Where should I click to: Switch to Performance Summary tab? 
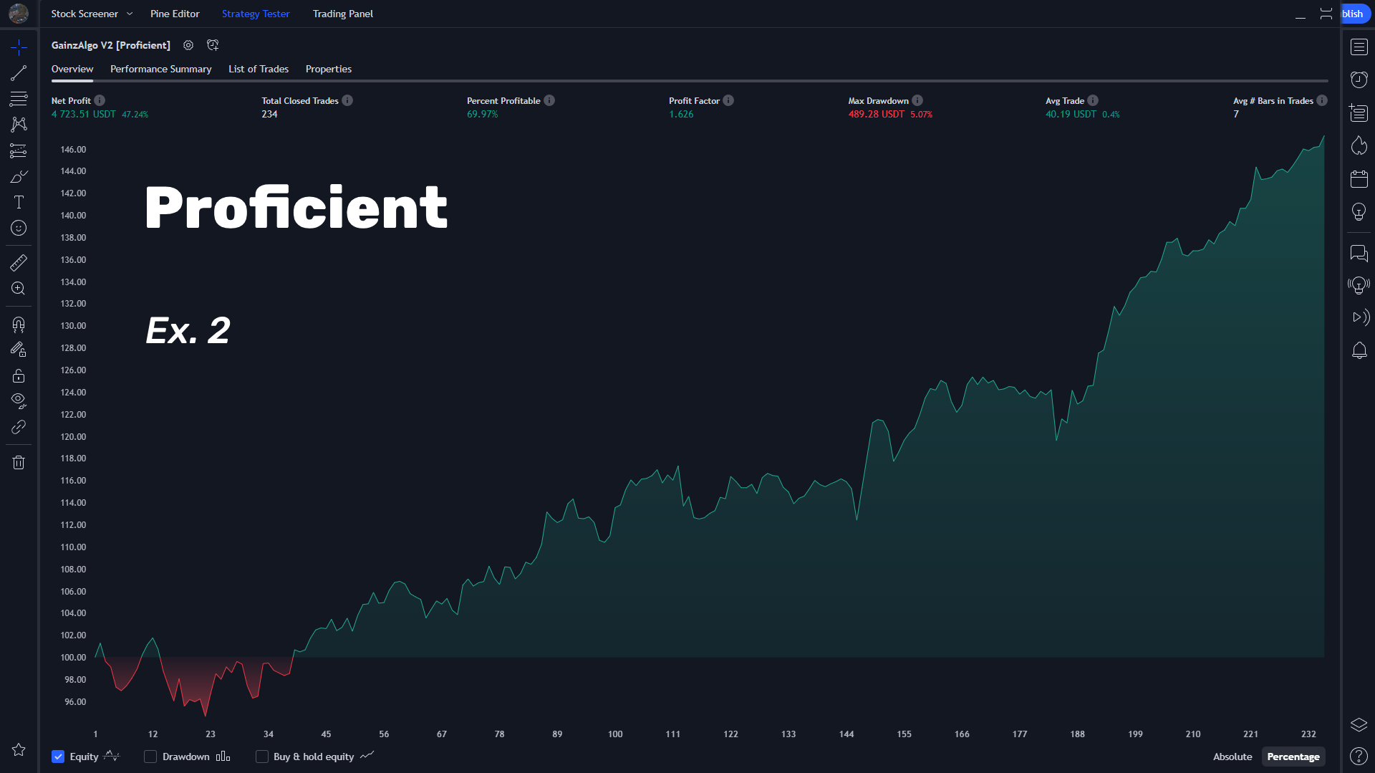click(x=160, y=69)
